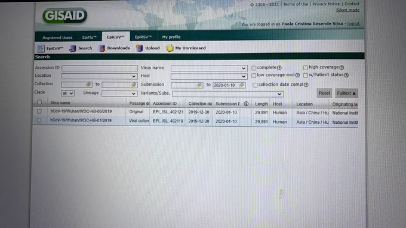Image resolution: width=406 pixels, height=228 pixels.
Task: Switch to the EpiCoV tab
Action: pyautogui.click(x=115, y=37)
